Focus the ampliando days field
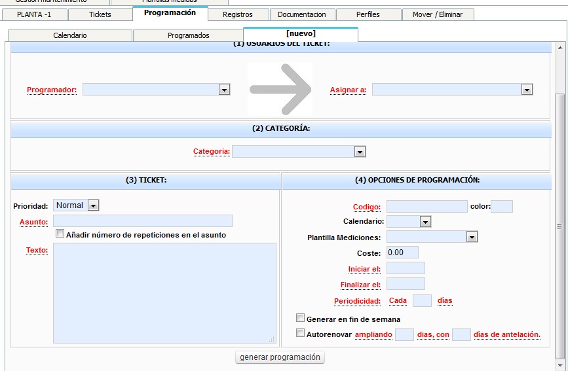Viewport: 568px width, 371px height. (x=404, y=334)
